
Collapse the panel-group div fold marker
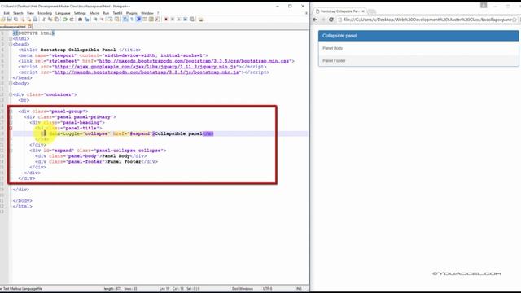click(11, 112)
